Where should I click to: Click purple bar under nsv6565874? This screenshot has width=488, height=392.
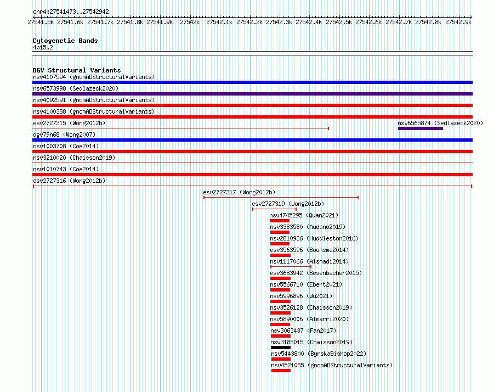pos(421,128)
